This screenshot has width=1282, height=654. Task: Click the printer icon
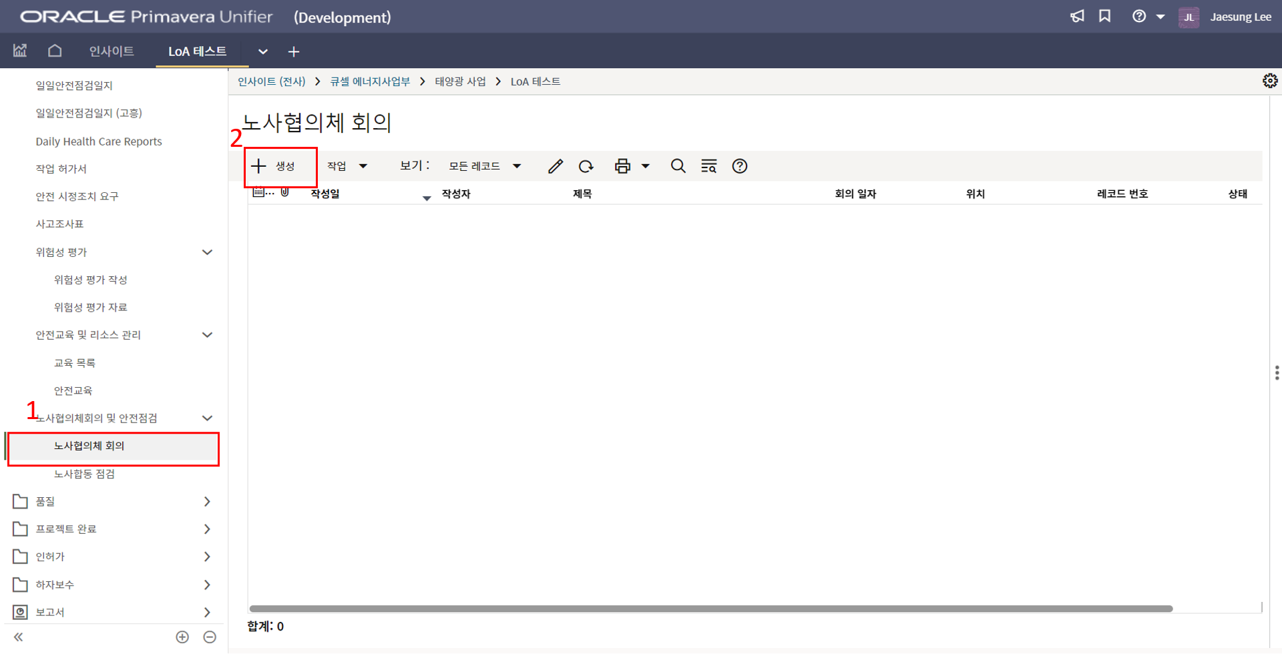(x=622, y=166)
